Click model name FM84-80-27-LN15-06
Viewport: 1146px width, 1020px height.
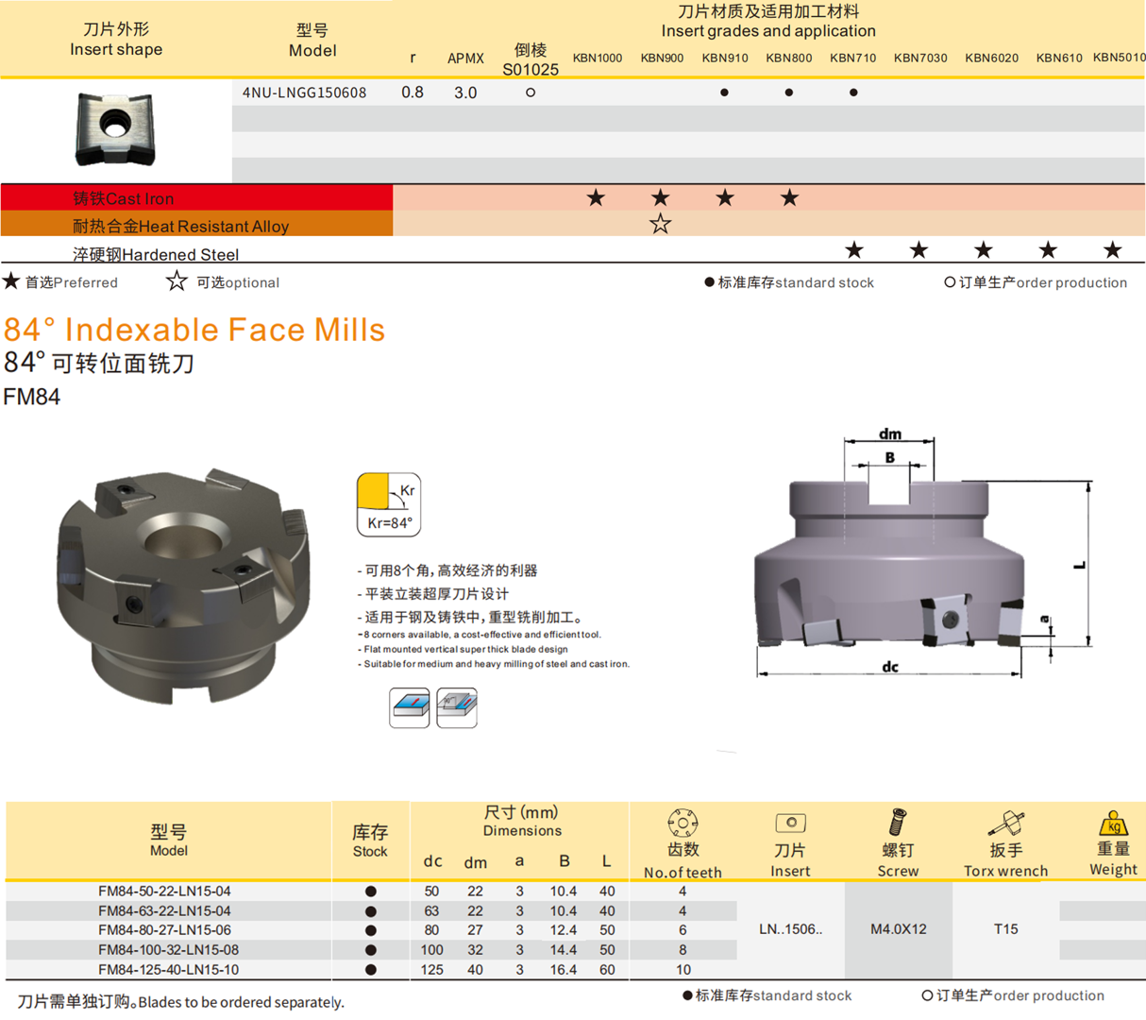pyautogui.click(x=164, y=930)
